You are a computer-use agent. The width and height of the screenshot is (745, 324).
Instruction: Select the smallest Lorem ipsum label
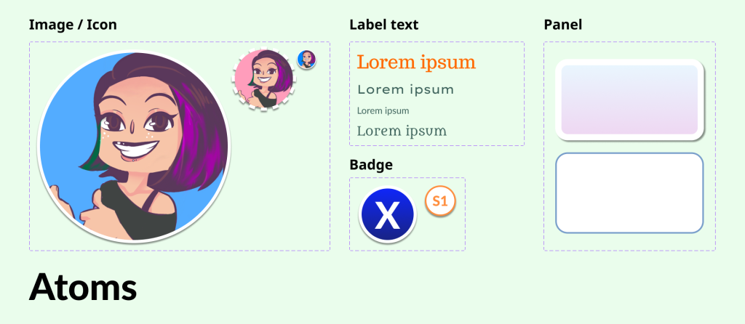point(383,111)
